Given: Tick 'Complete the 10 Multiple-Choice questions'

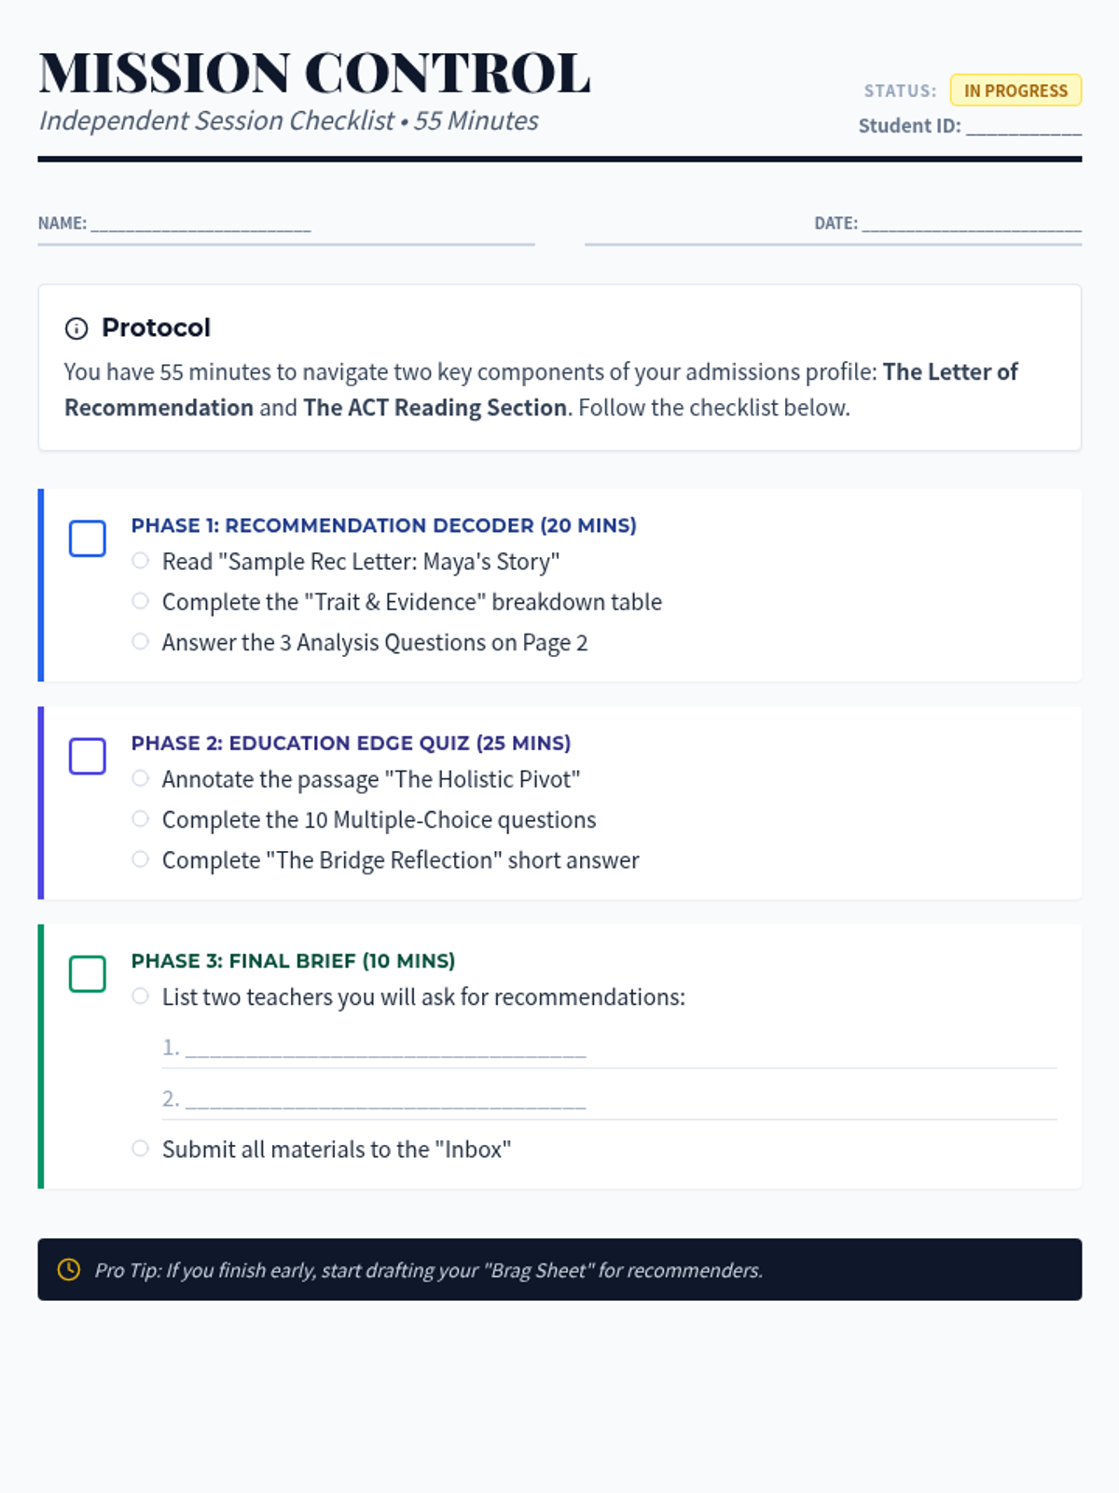Looking at the screenshot, I should (140, 818).
